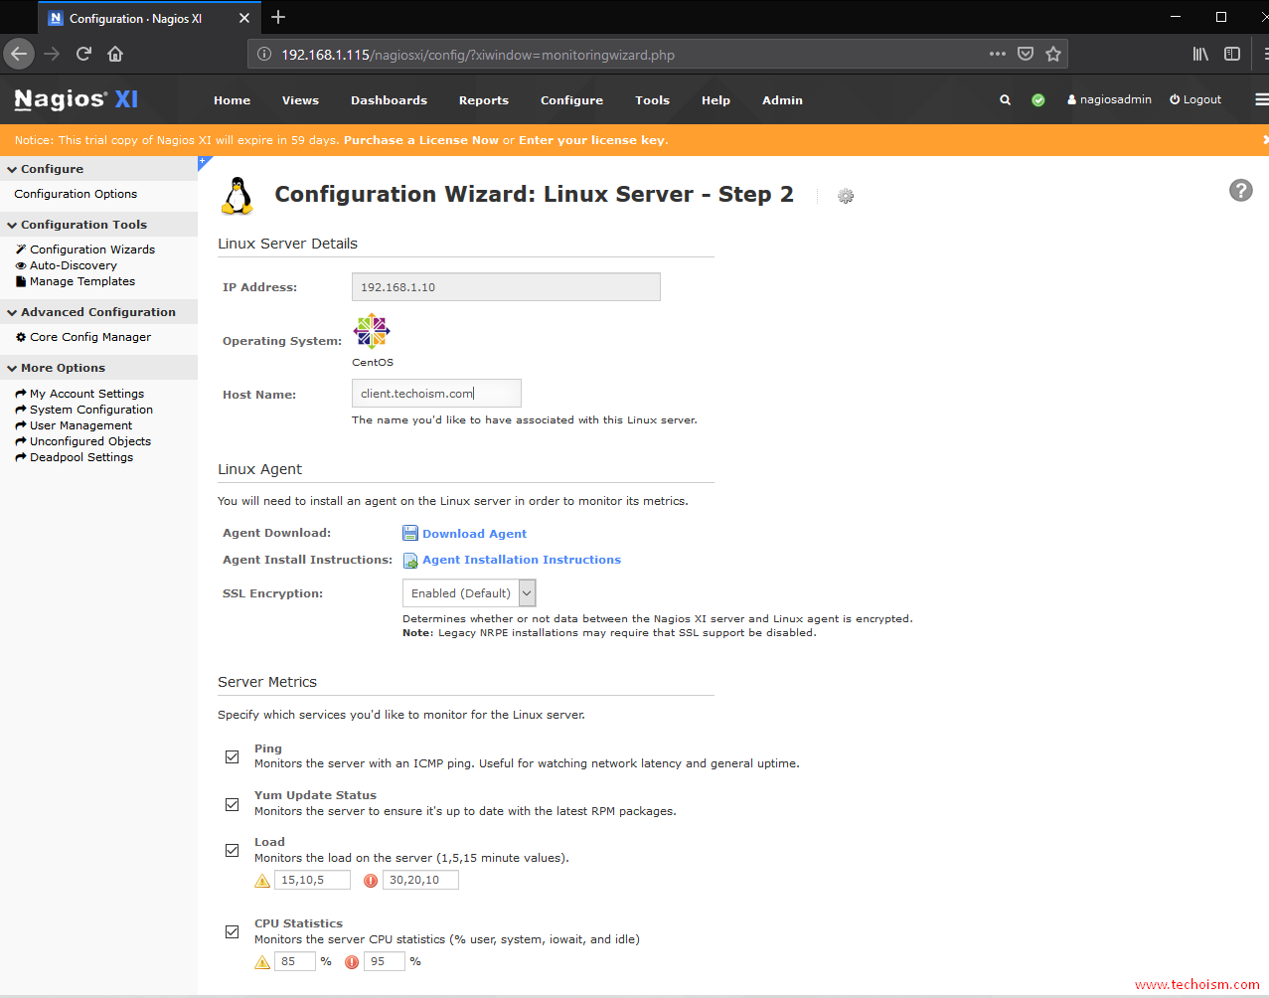1269x998 pixels.
Task: Dismiss the trial notice with the X
Action: coord(1265,140)
